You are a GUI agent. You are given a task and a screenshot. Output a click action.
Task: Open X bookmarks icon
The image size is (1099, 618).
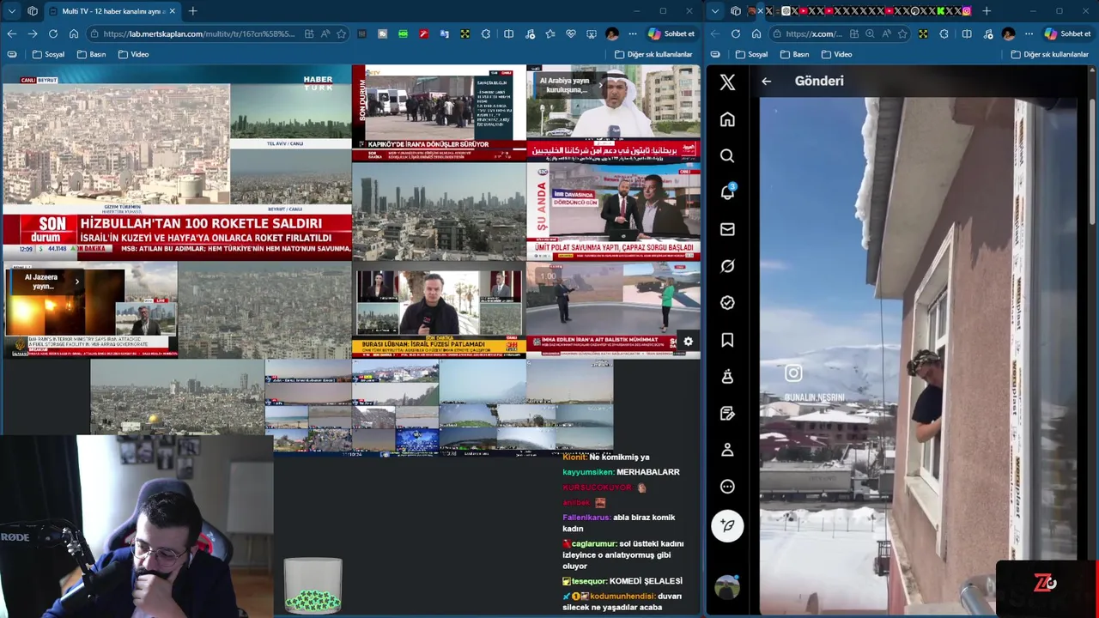727,340
